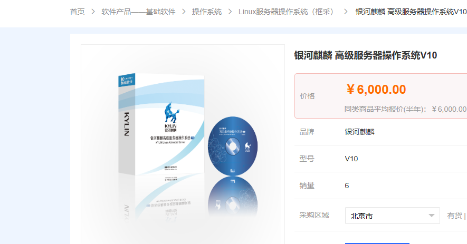
Task: Click the 有货 stock status text
Action: 454,216
